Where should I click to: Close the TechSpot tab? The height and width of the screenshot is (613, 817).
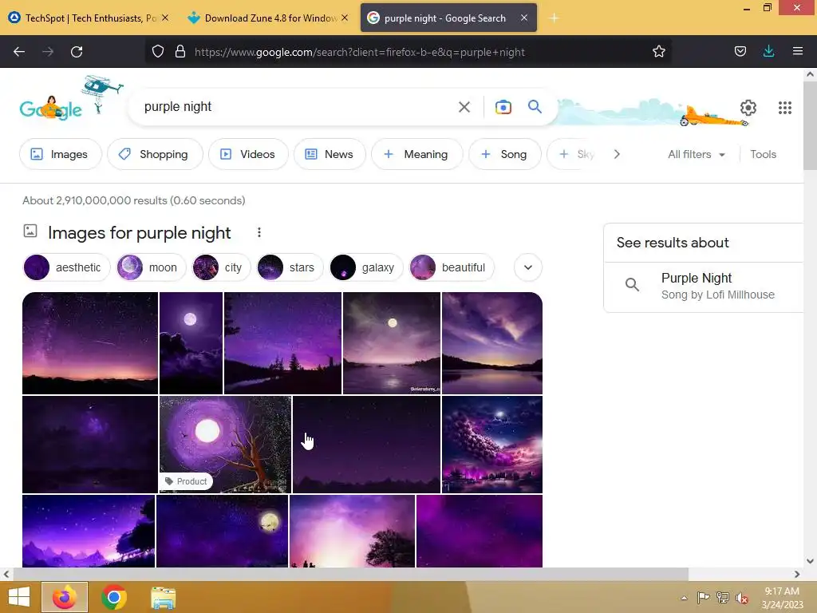pyautogui.click(x=165, y=18)
